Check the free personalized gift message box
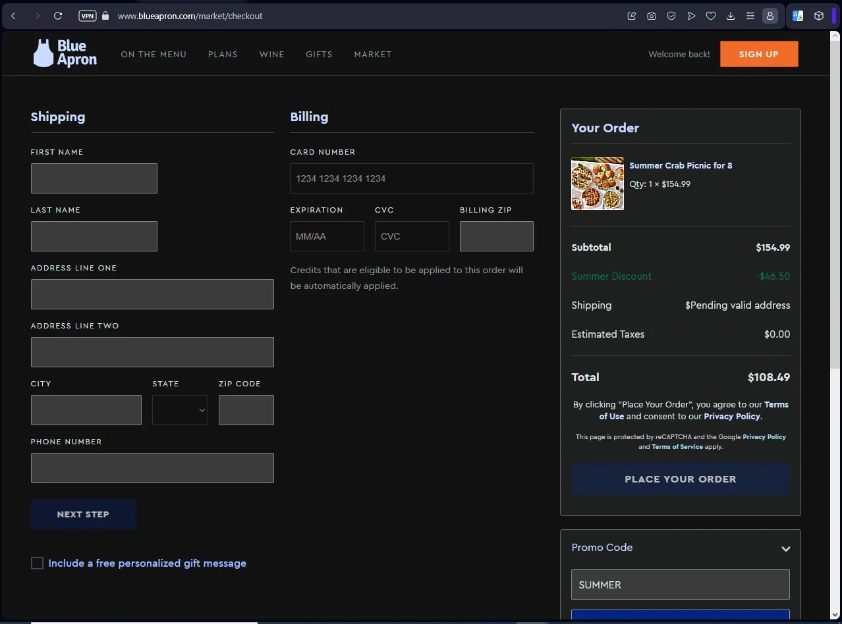Screen dimensions: 842x624 click(38, 563)
